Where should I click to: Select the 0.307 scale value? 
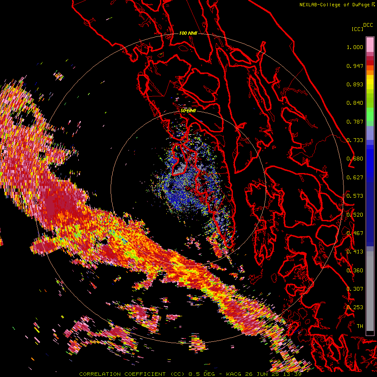(x=355, y=289)
